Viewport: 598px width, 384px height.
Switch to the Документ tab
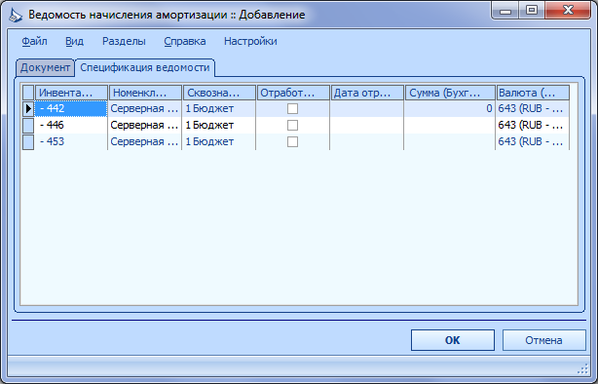coord(45,67)
